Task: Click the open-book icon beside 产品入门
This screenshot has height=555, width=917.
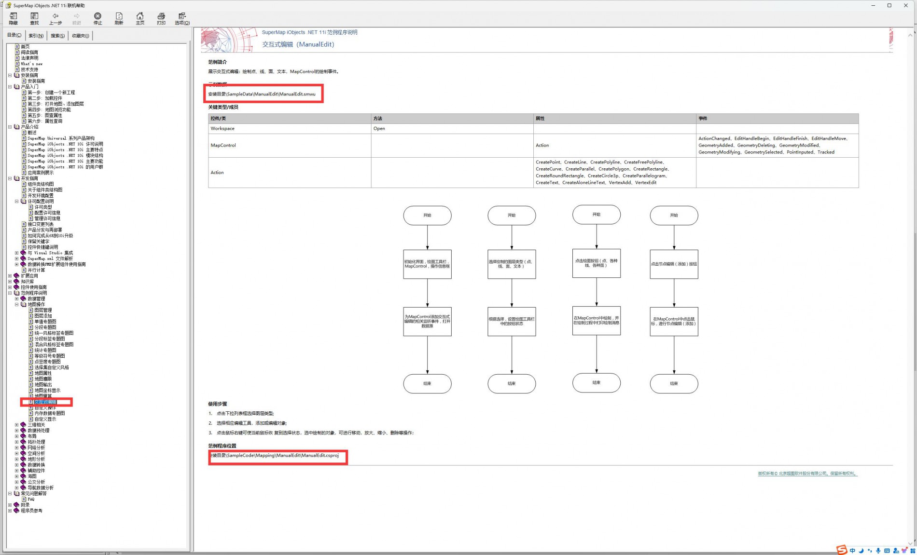Action: coord(17,87)
